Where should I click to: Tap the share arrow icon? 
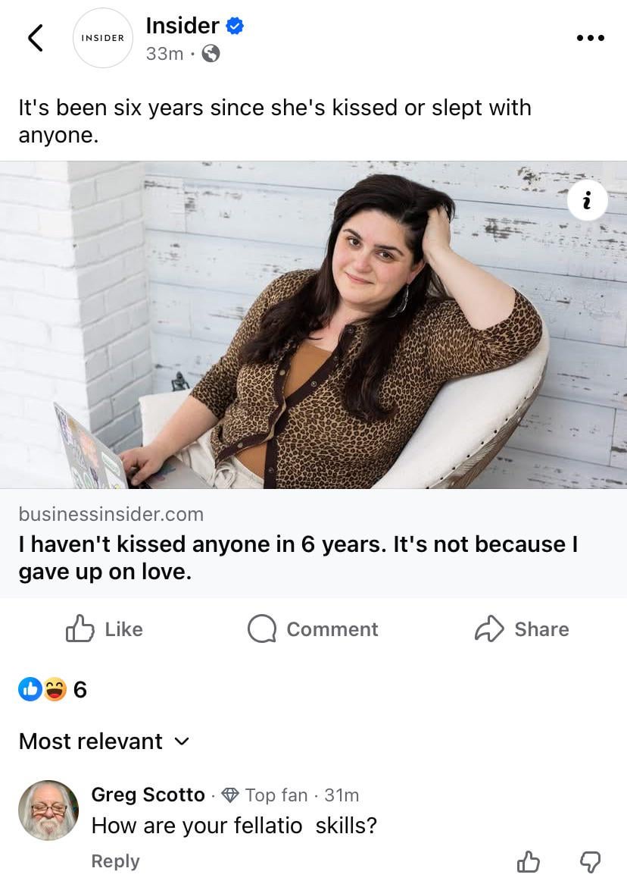[489, 629]
